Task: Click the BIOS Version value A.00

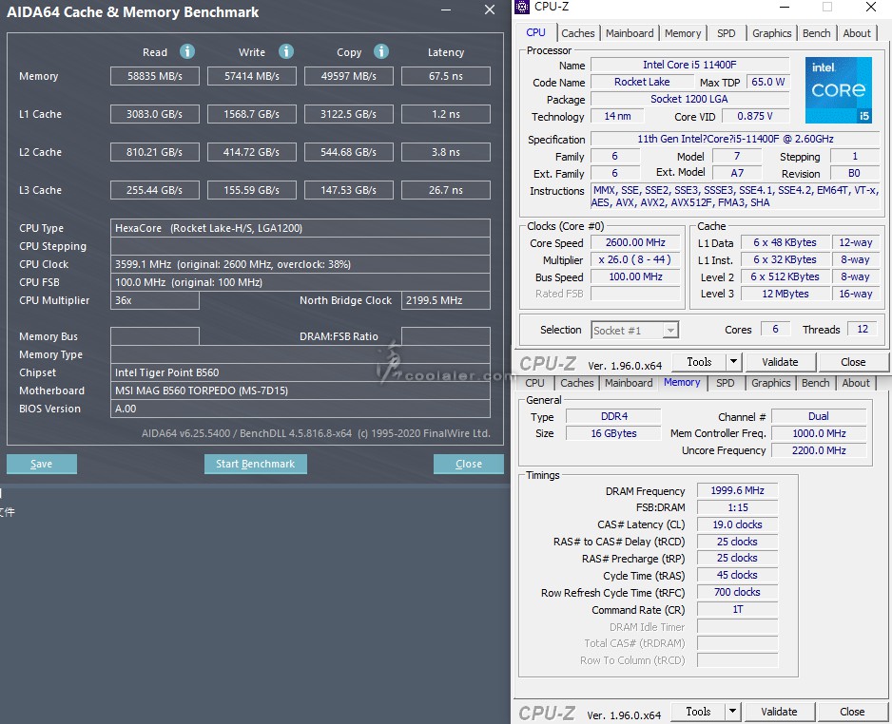Action: point(301,409)
